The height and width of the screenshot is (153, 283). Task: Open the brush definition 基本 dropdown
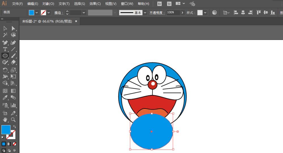coord(145,13)
